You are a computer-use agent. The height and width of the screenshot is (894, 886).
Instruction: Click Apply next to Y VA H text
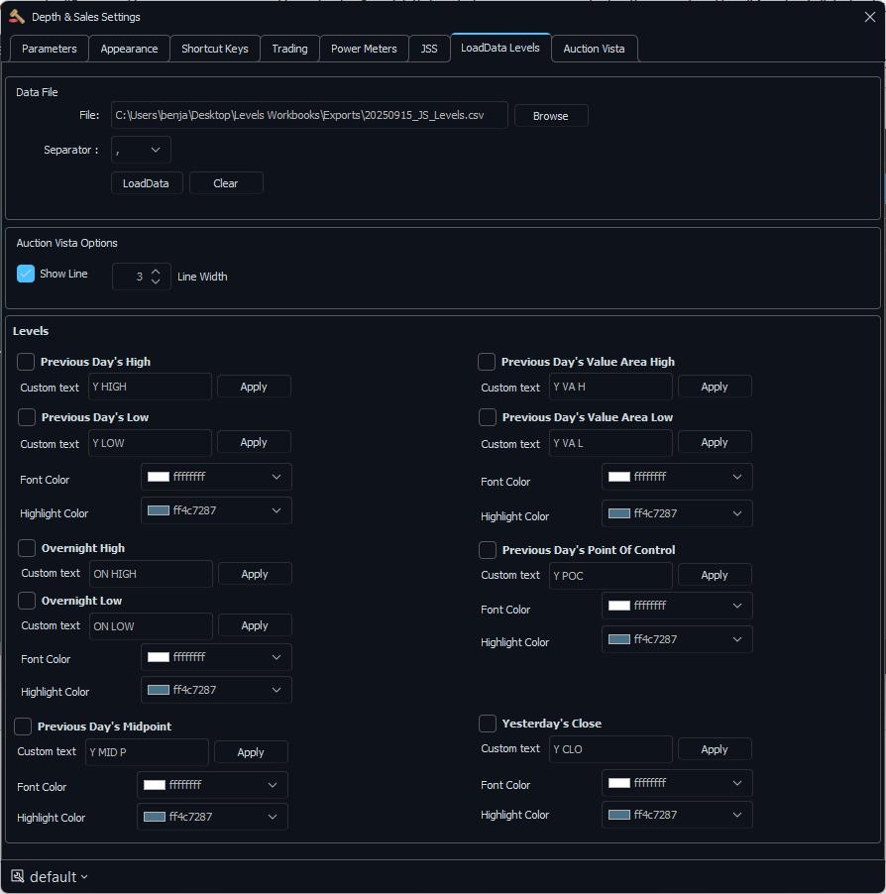[x=715, y=387]
